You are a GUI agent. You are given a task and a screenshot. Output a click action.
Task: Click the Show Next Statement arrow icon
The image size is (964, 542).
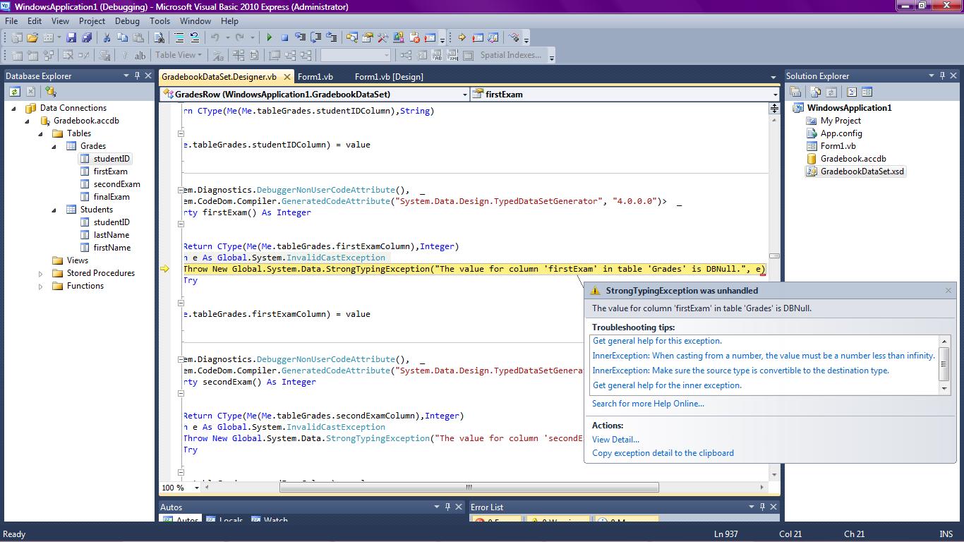click(x=462, y=37)
